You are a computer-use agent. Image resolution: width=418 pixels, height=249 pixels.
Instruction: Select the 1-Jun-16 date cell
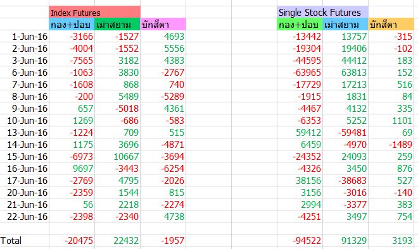25,36
